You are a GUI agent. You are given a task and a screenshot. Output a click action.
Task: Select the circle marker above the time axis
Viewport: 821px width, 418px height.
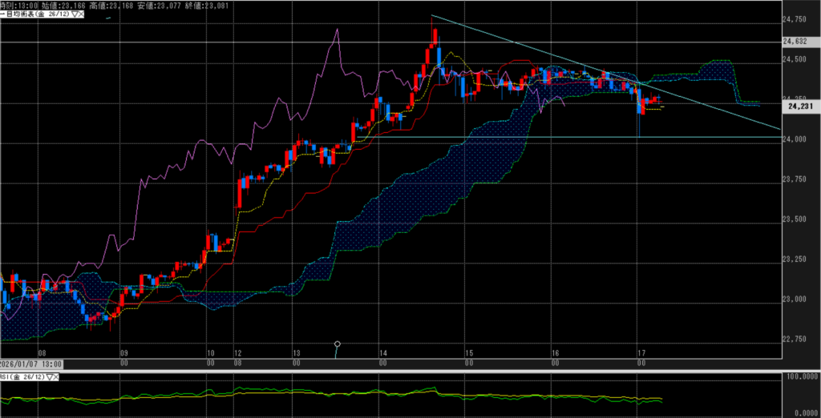coord(338,344)
